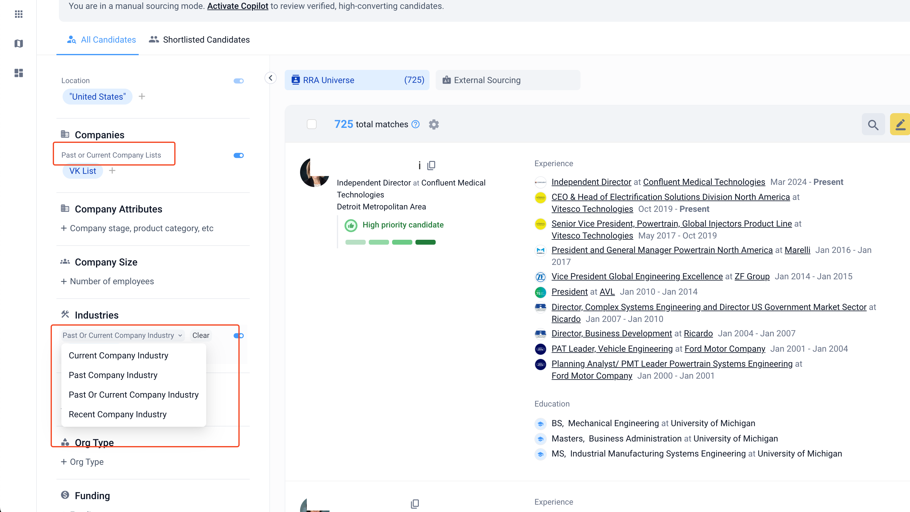
Task: Collapse the filter panel with chevron button
Action: pos(271,78)
